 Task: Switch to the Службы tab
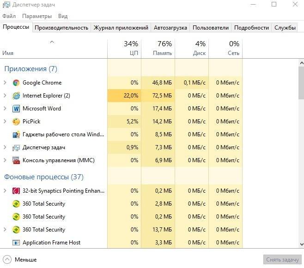[285, 28]
